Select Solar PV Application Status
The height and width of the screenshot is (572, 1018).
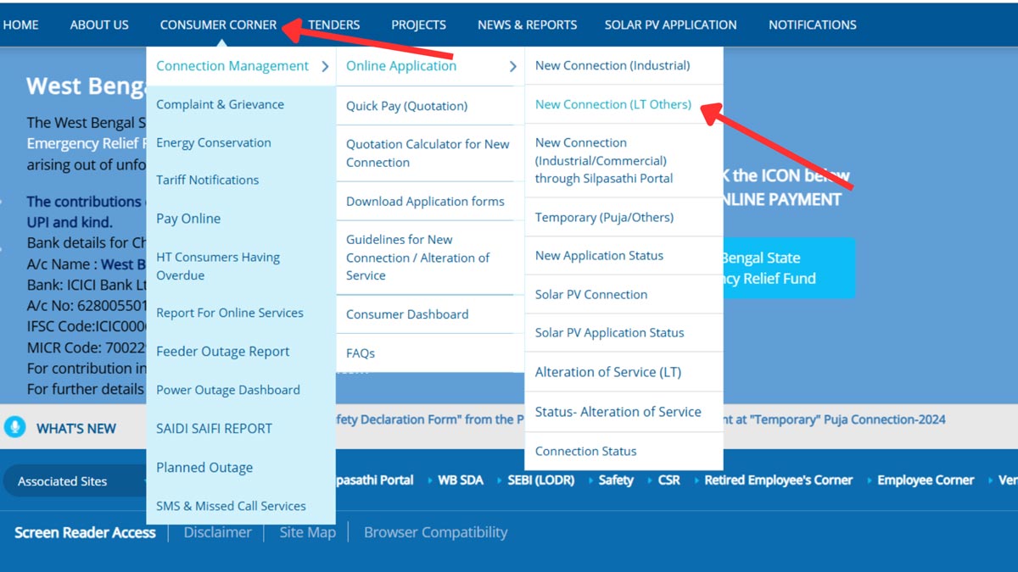tap(610, 332)
